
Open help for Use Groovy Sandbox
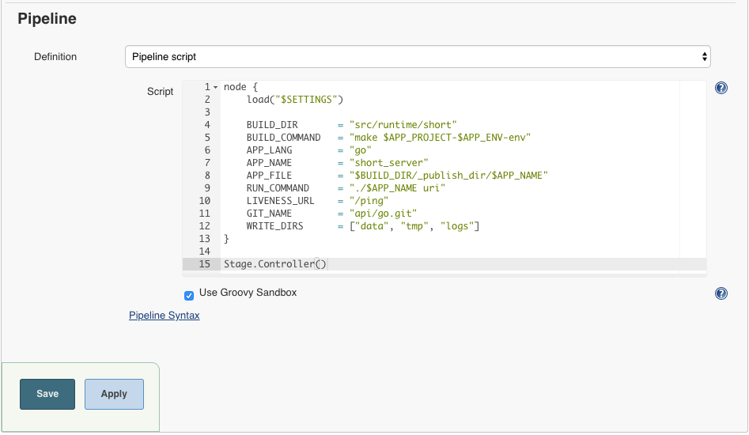click(x=721, y=293)
